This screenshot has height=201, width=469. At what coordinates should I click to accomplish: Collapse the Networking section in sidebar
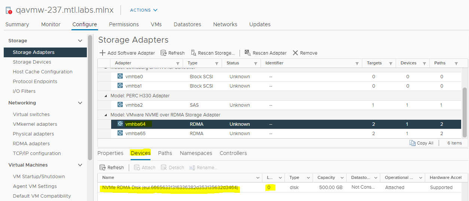(80, 103)
